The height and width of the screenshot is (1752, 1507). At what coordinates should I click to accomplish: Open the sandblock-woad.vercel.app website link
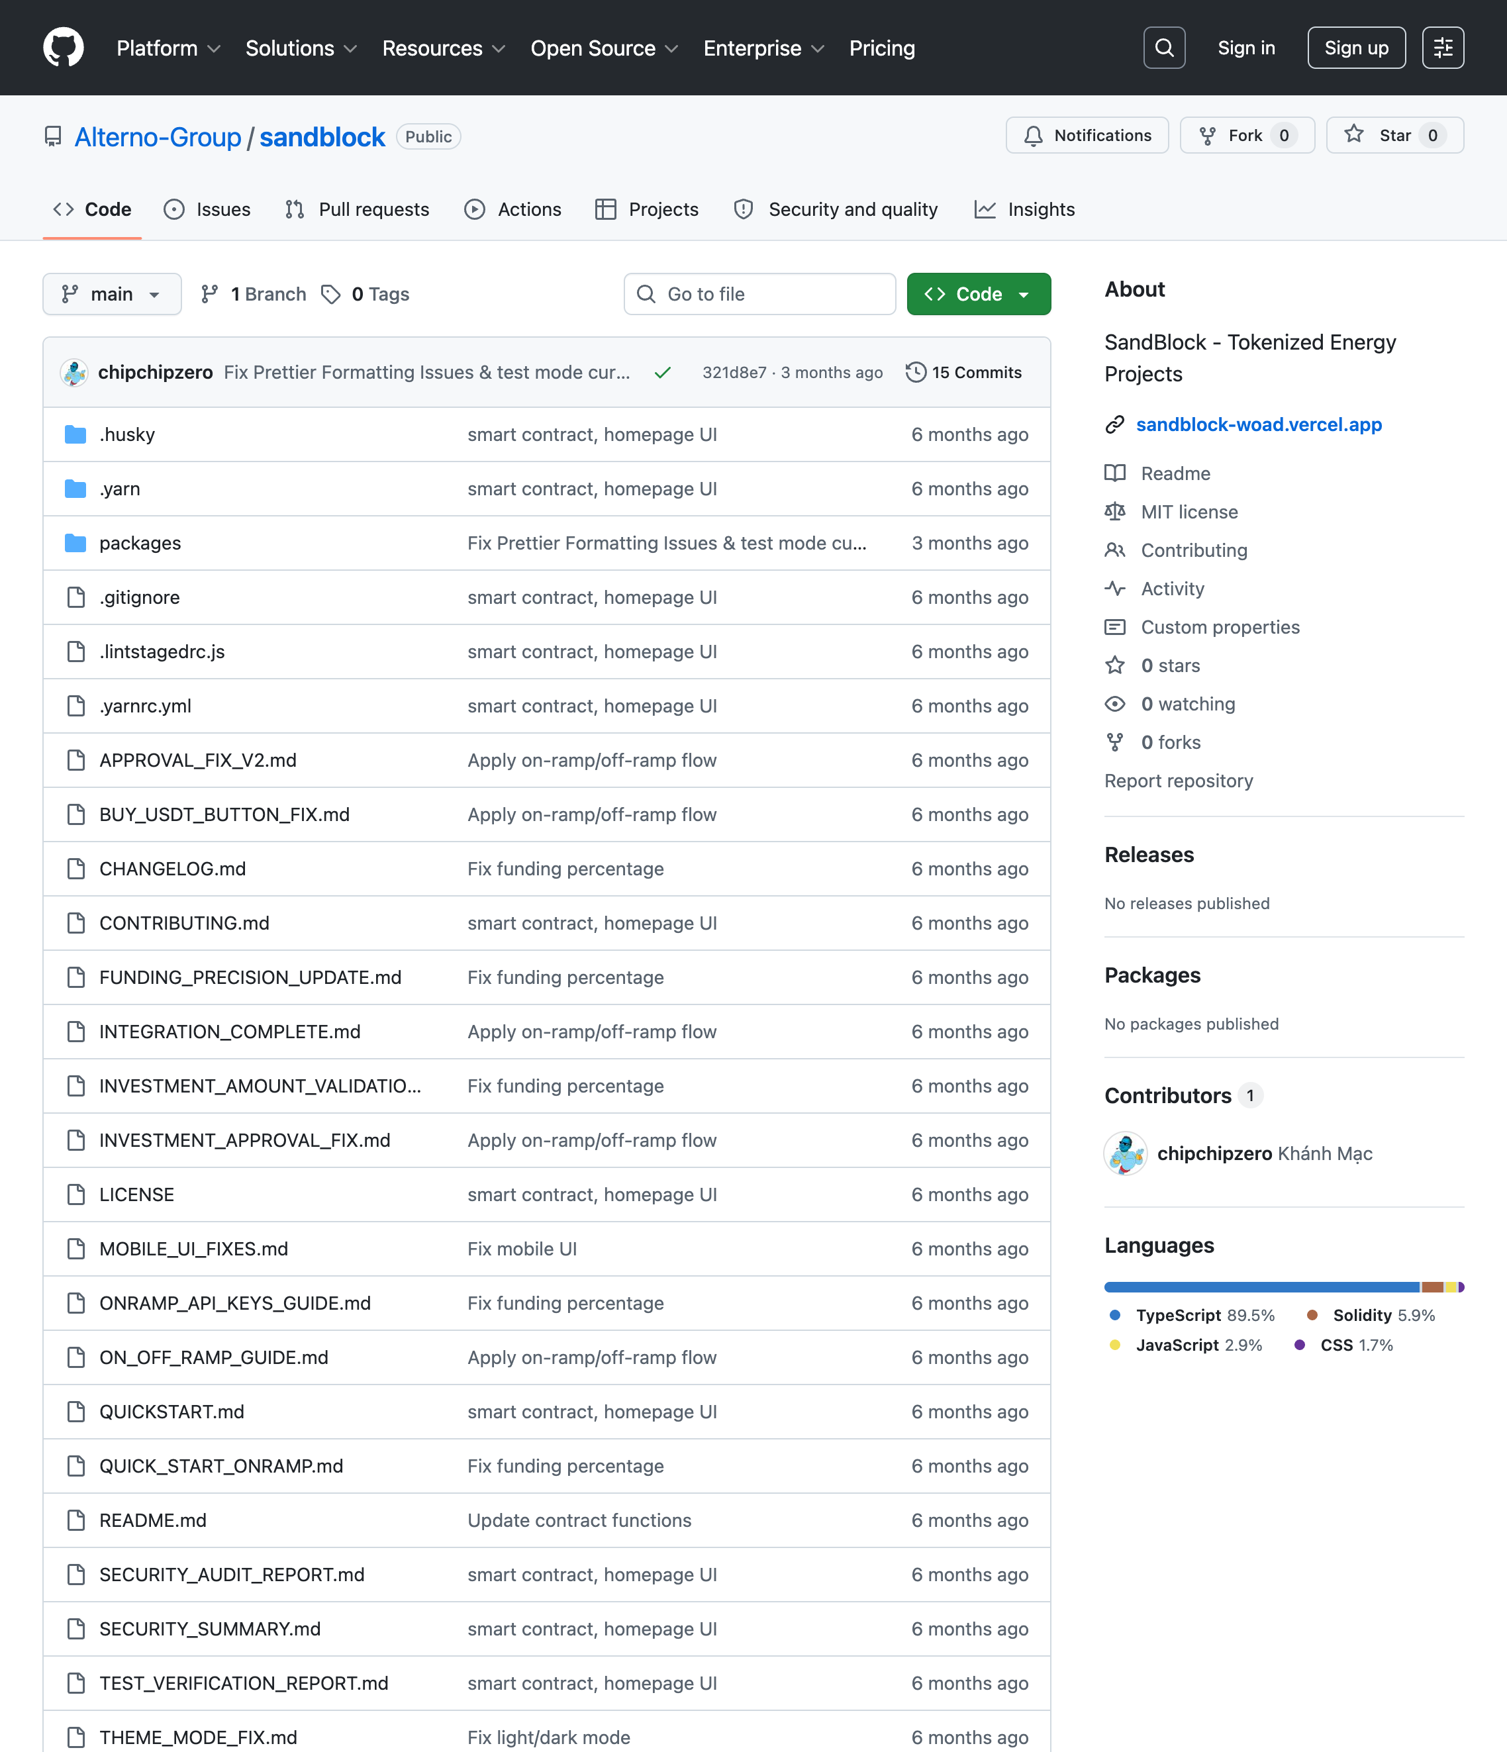1258,424
